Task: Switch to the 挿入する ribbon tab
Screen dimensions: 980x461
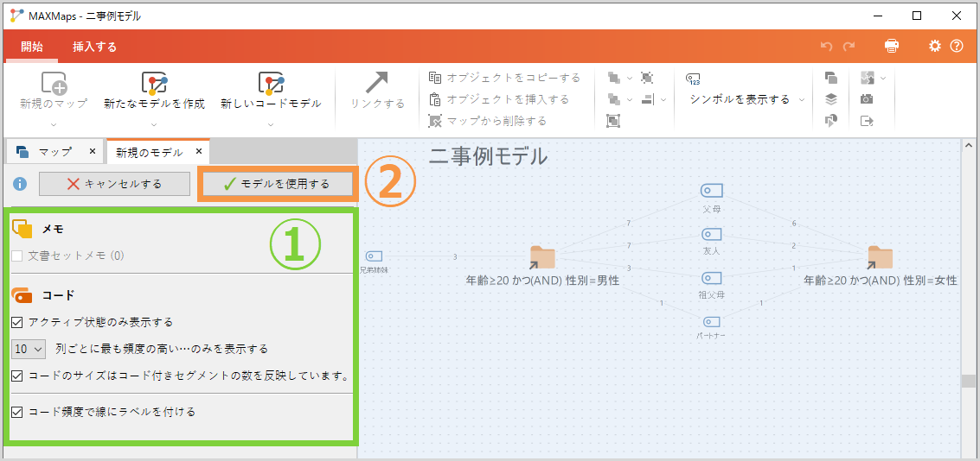Action: pyautogui.click(x=94, y=47)
